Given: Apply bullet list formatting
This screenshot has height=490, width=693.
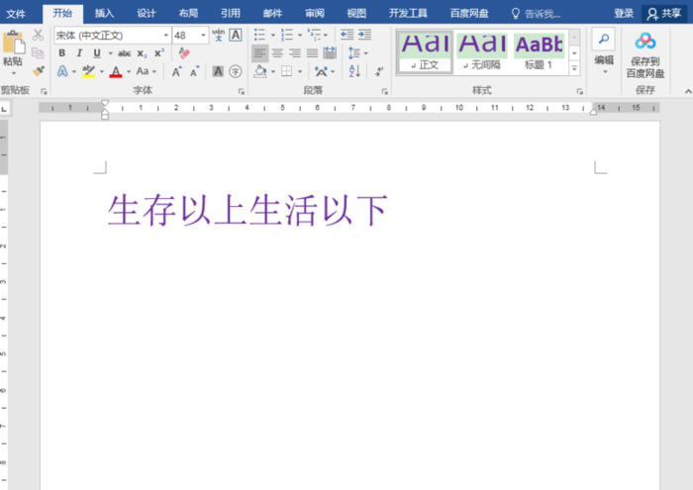Looking at the screenshot, I should pos(259,35).
